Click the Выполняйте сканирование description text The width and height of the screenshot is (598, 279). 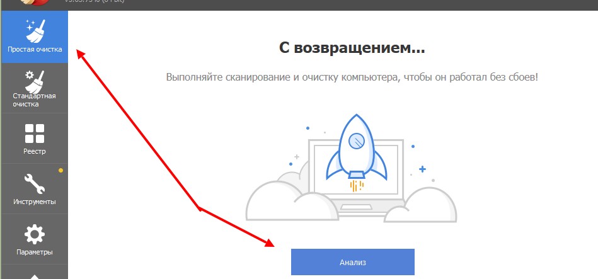coord(352,77)
